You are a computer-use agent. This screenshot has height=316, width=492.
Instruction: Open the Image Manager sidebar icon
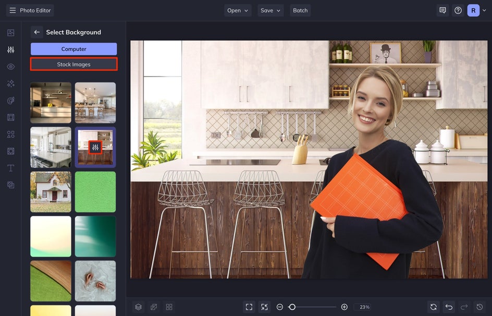click(x=10, y=33)
